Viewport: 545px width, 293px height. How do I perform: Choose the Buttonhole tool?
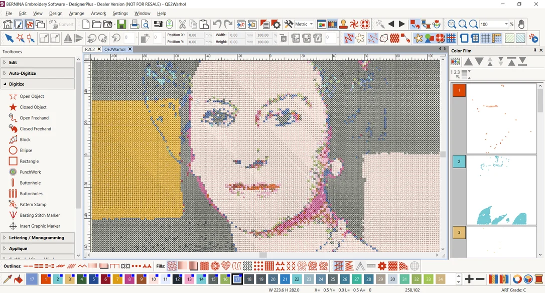pos(30,183)
